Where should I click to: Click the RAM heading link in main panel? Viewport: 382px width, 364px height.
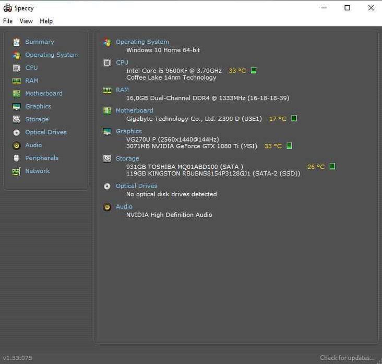[x=122, y=90]
